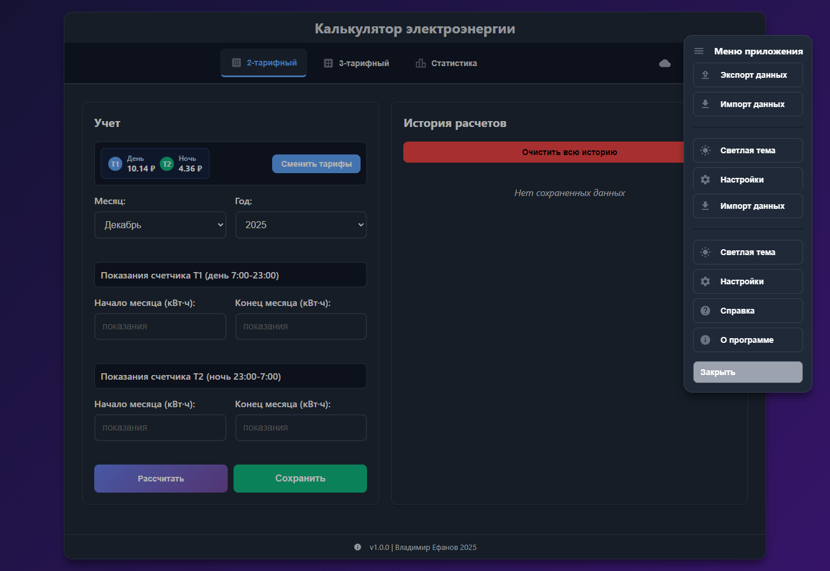The image size is (830, 571).
Task: Click the Сменить тарифы button
Action: (316, 164)
